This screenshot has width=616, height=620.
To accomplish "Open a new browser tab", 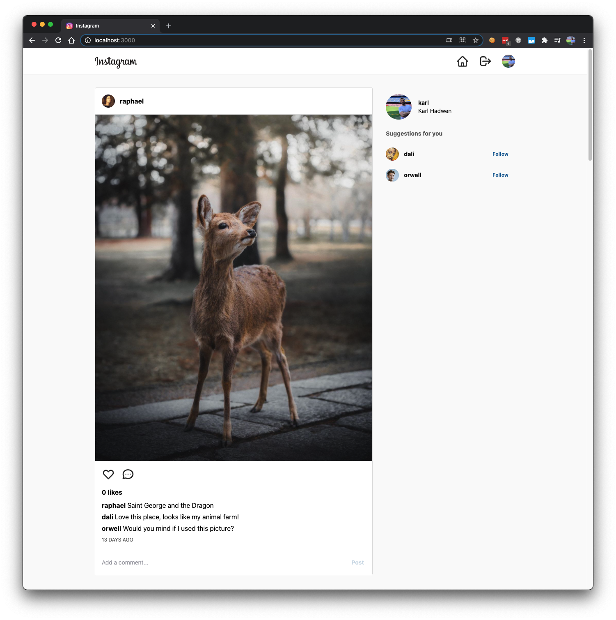I will [168, 26].
